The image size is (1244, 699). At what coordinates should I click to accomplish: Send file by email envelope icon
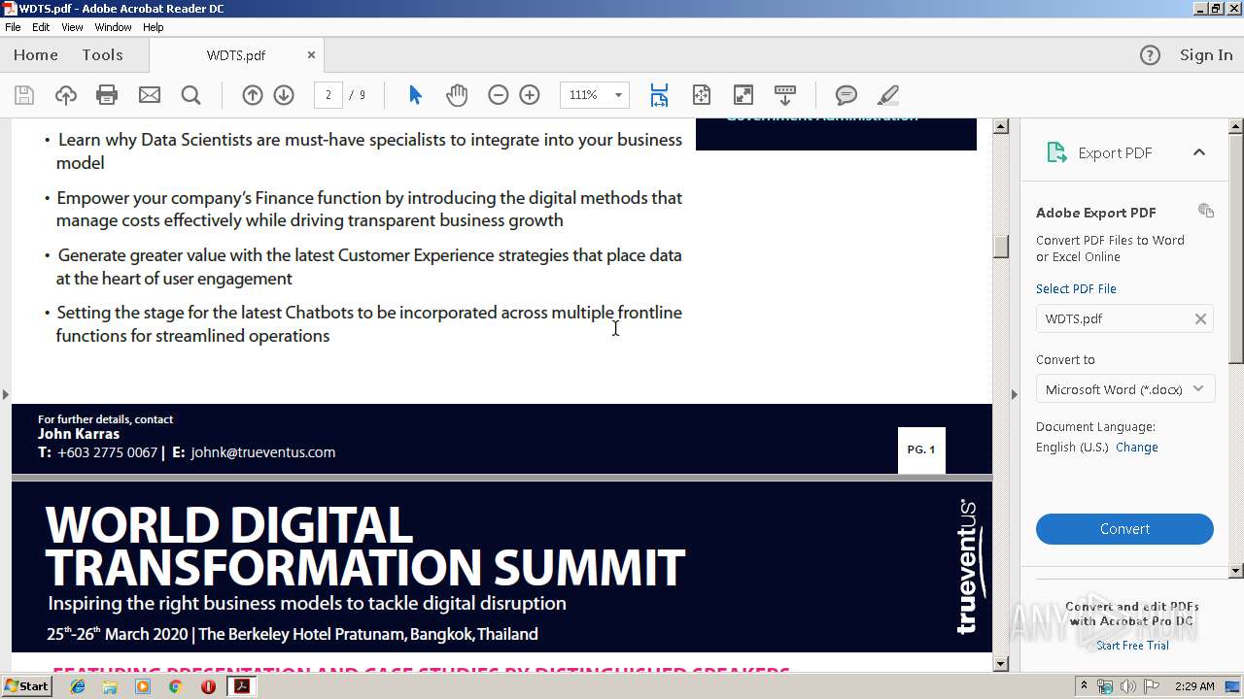tap(150, 95)
